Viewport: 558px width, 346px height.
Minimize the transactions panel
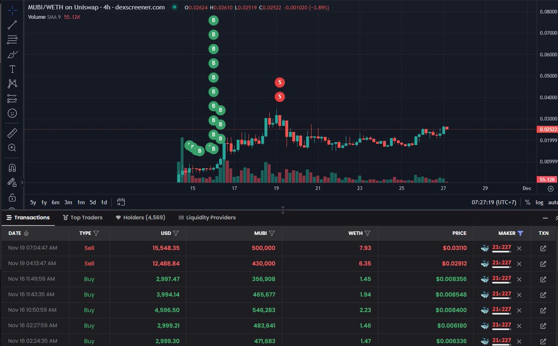545,218
